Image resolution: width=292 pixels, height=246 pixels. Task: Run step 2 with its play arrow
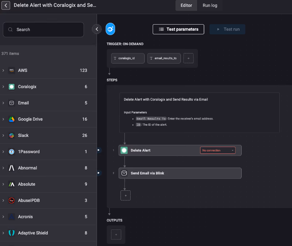click(98, 173)
